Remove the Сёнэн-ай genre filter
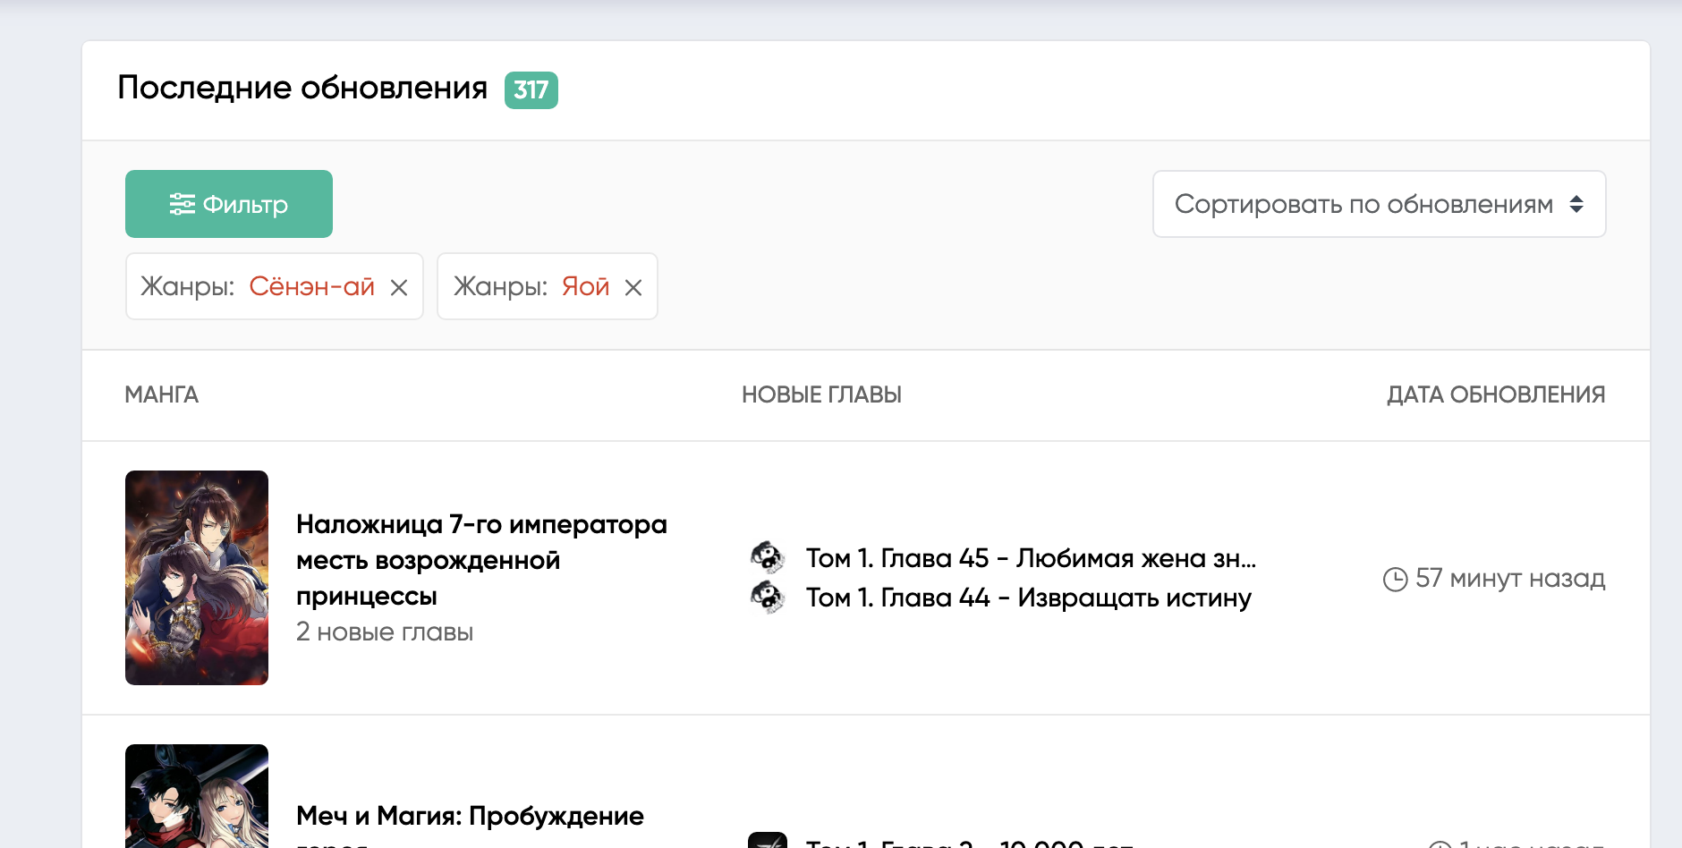 tap(399, 287)
